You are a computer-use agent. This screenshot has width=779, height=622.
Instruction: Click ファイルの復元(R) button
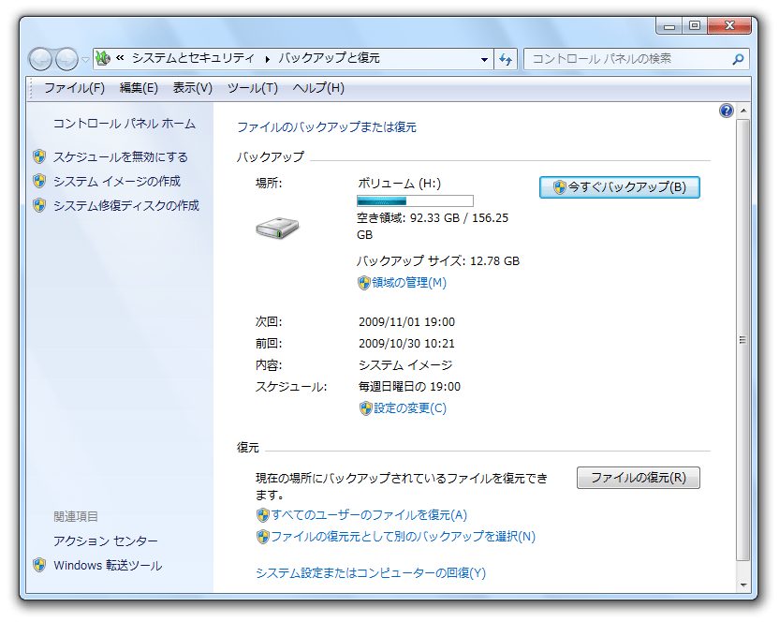[x=639, y=478]
